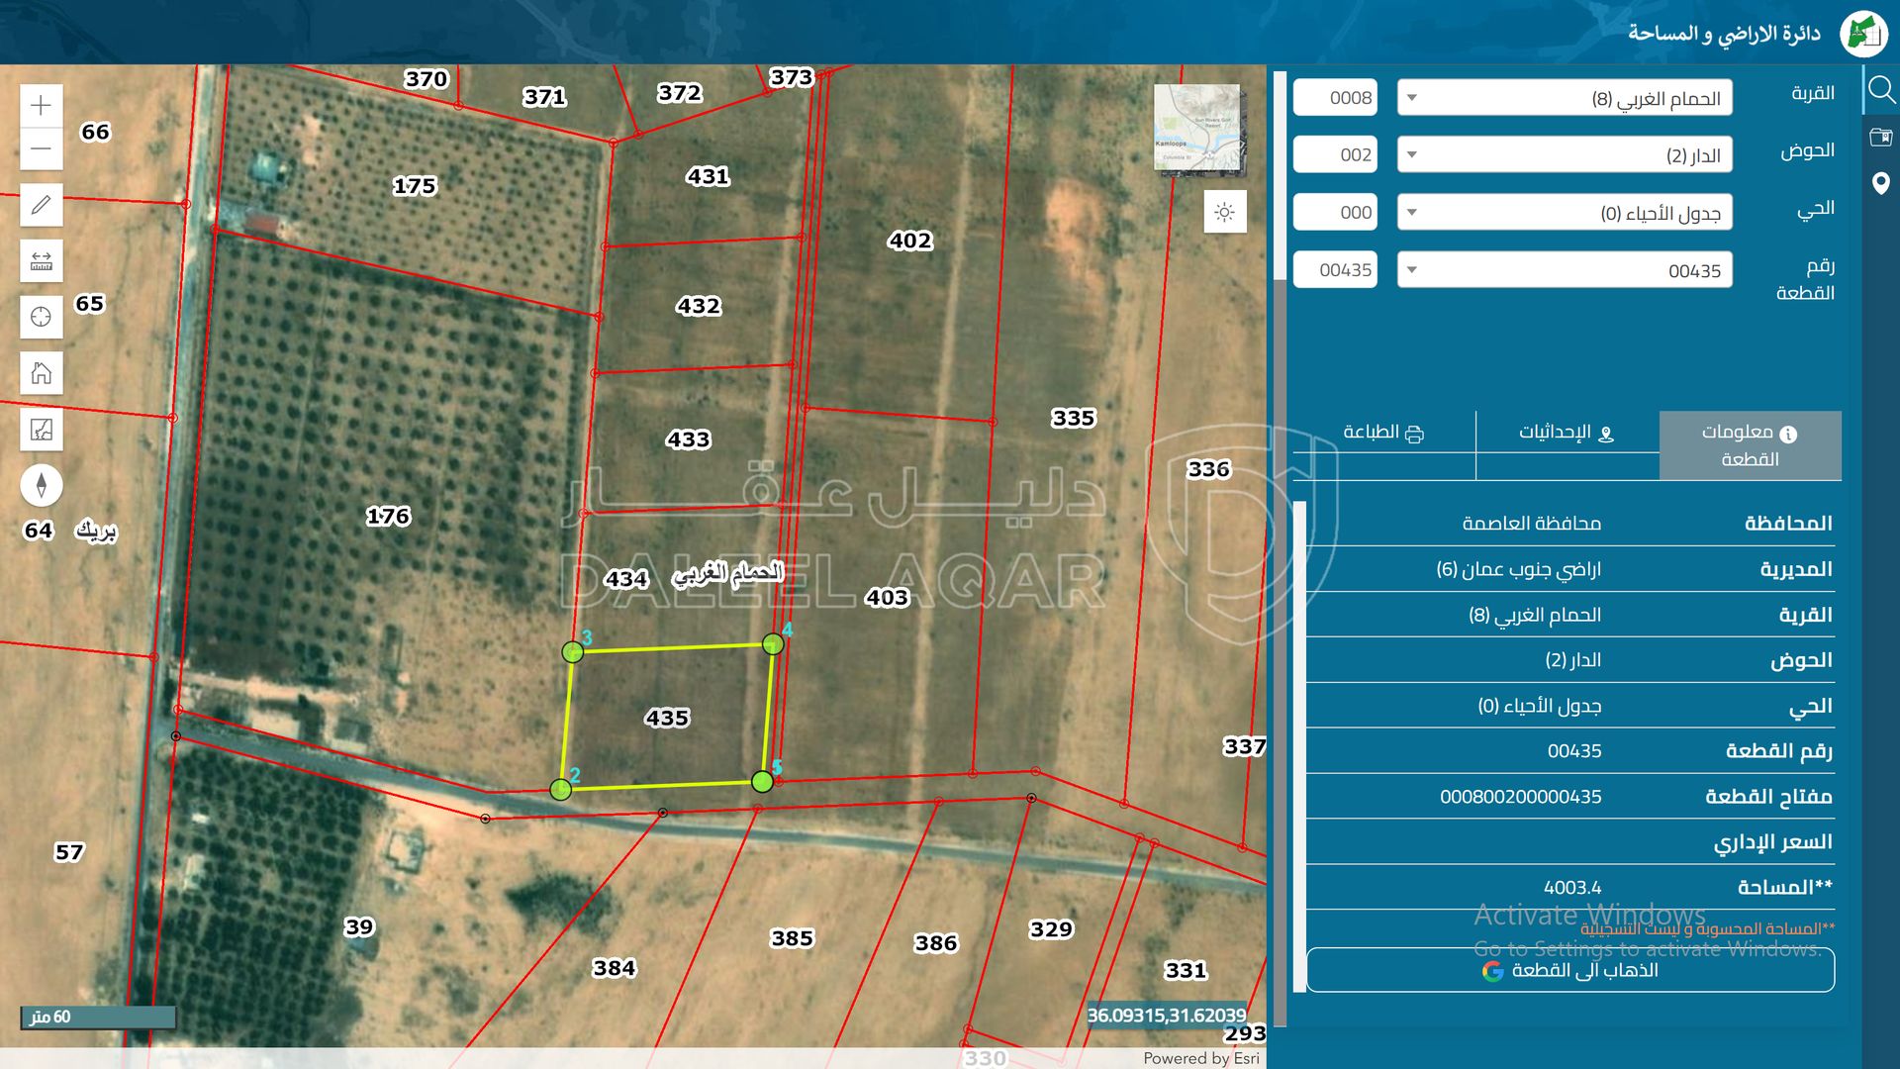
Task: Open the ruler measurement tool
Action: tap(41, 261)
